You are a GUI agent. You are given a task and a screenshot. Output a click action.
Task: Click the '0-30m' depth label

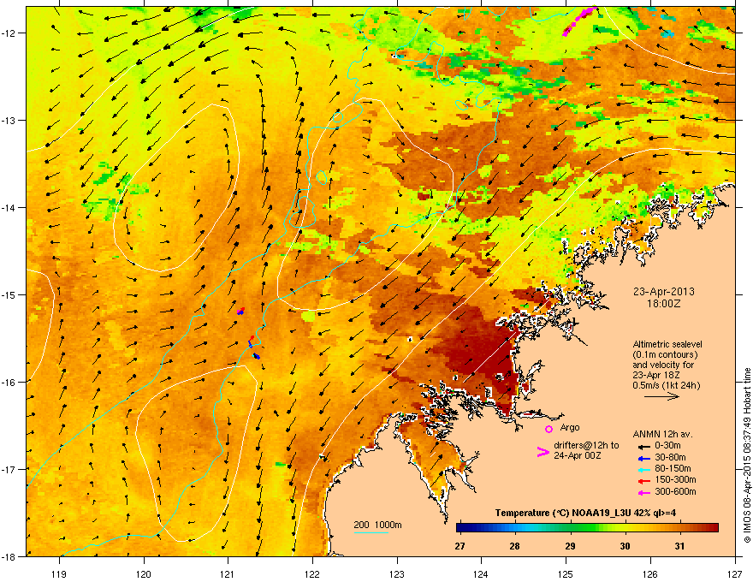click(x=667, y=446)
